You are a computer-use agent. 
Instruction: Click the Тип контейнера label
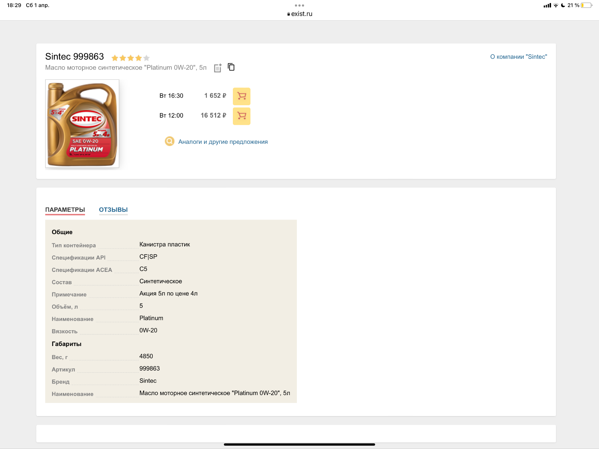pos(74,245)
